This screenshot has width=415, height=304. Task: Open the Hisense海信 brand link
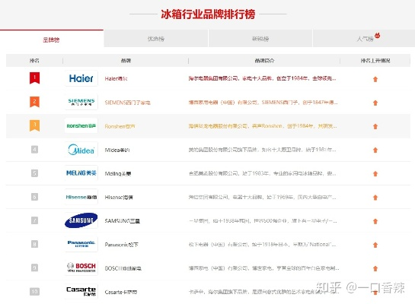click(x=119, y=198)
